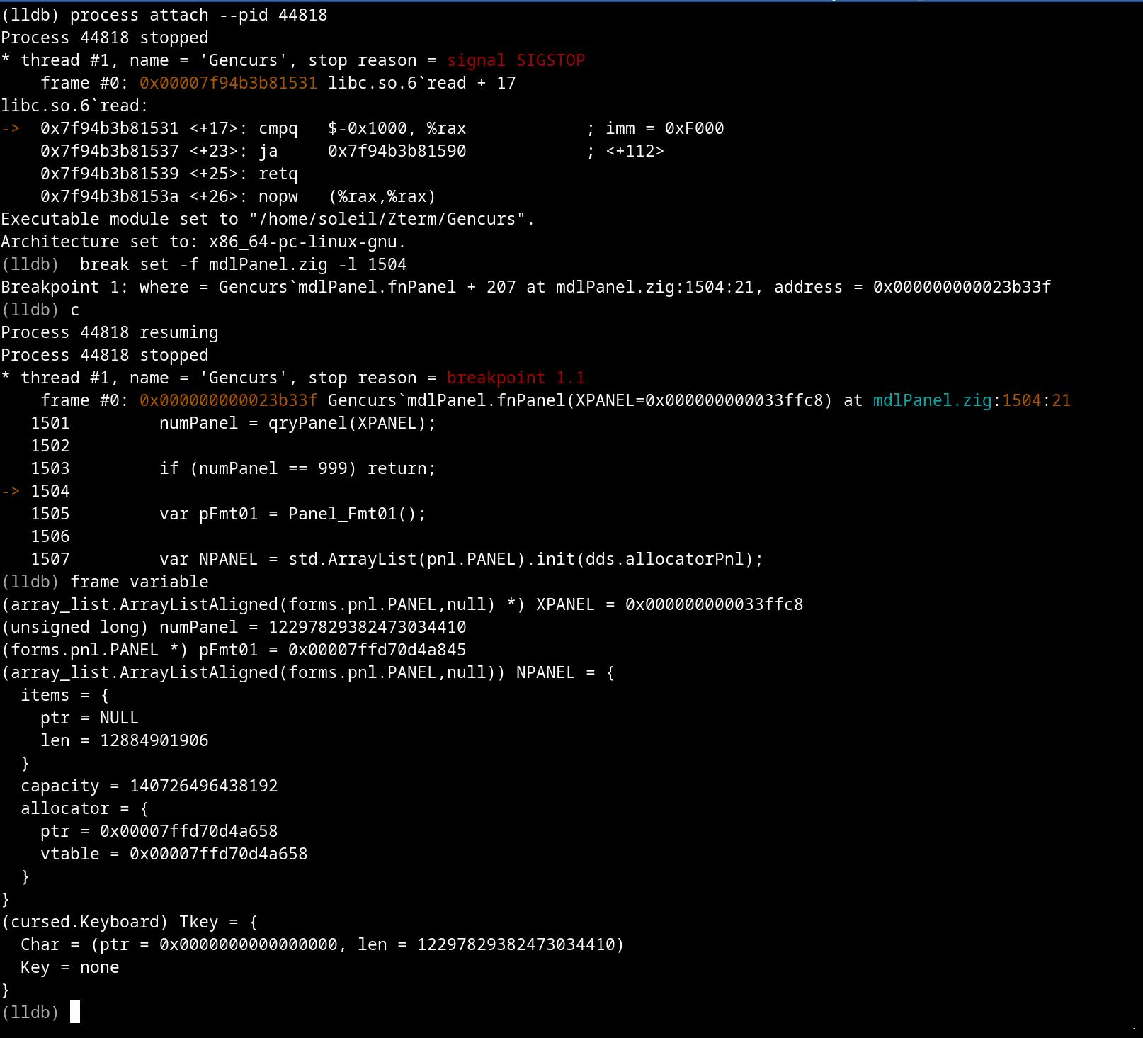Viewport: 1143px width, 1038px height.
Task: Click the 'cmpq $-0x1000, %rax' instruction
Action: (362, 128)
